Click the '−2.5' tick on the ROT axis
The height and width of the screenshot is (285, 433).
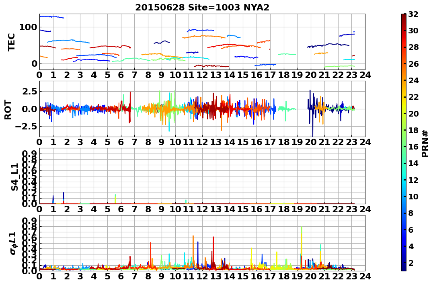(x=26, y=127)
